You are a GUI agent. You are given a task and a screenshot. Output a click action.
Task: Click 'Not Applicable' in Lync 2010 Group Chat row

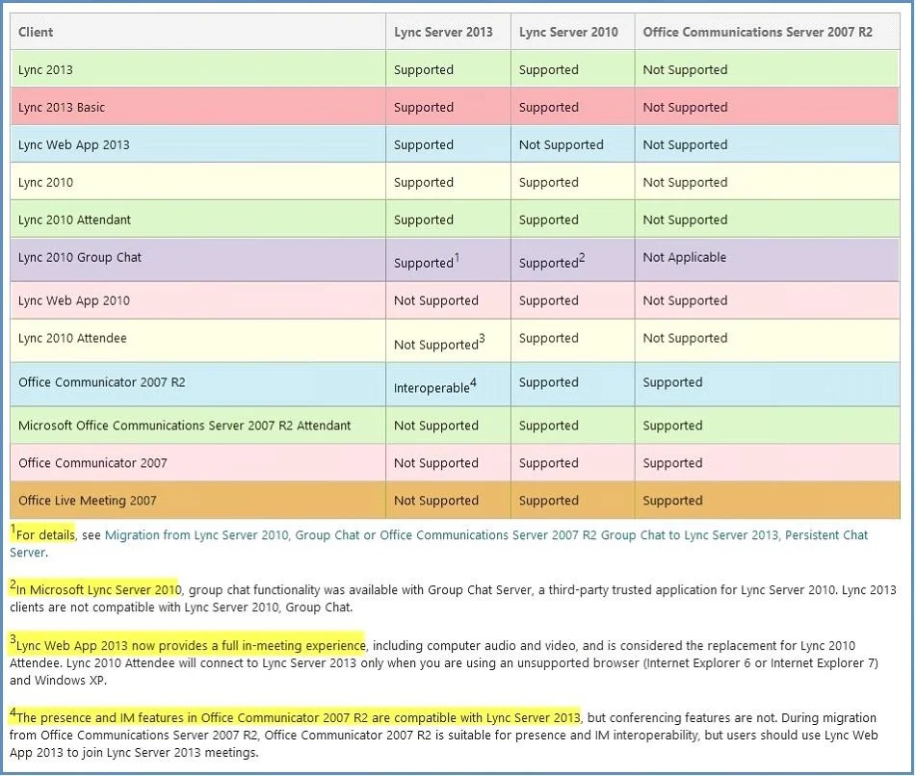point(767,260)
